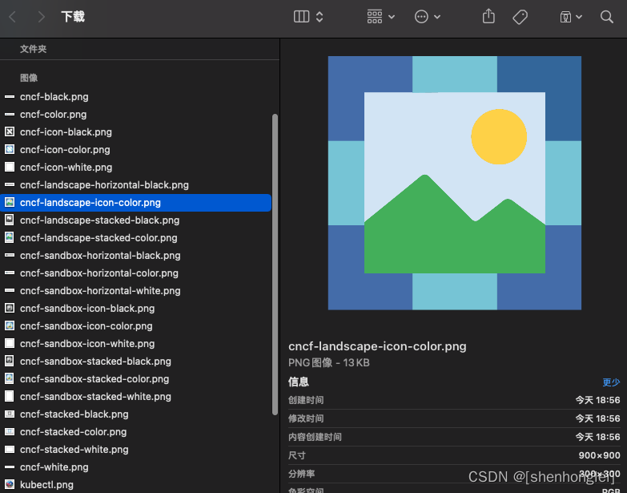Viewport: 627px width, 493px height.
Task: Click the group-by grid icon
Action: coord(375,17)
